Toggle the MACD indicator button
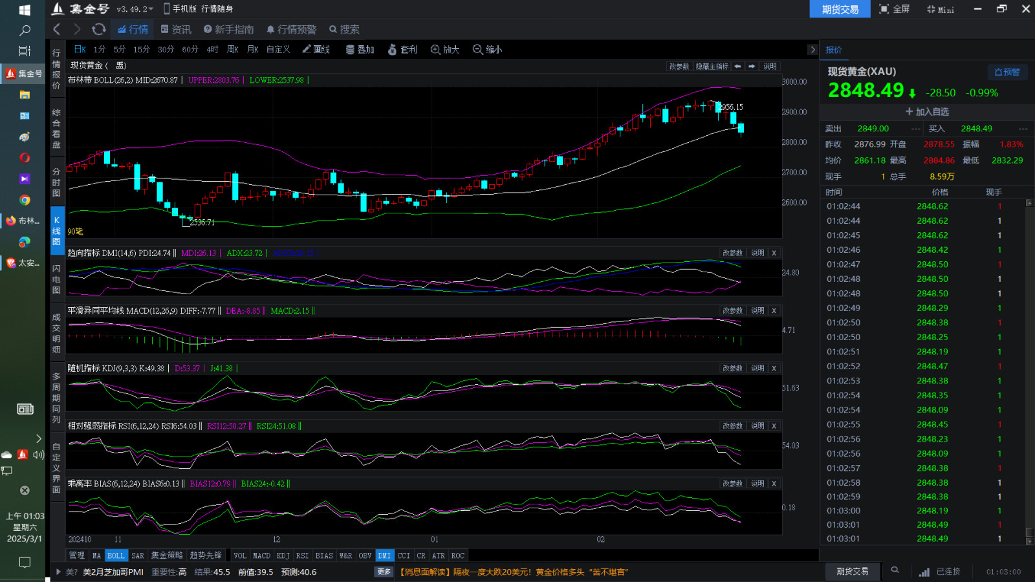1035x582 pixels. (261, 555)
